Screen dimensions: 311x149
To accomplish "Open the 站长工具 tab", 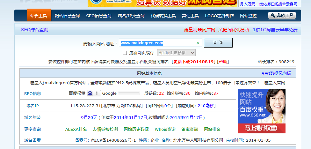I will (39, 15).
